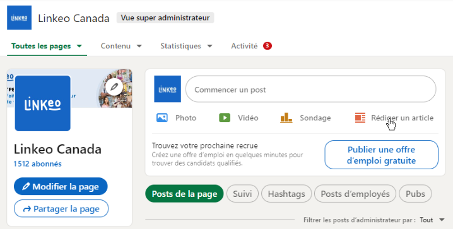Click the Linkeo logo in page header

tap(19, 18)
